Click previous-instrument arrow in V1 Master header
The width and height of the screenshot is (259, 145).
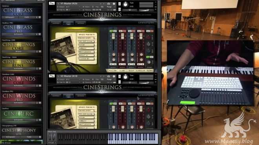click(x=100, y=4)
